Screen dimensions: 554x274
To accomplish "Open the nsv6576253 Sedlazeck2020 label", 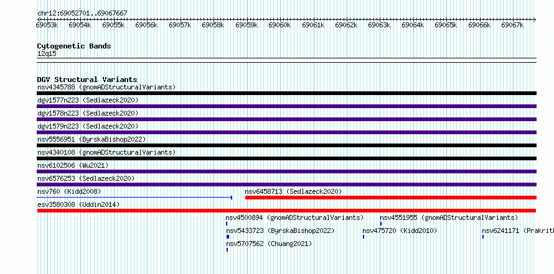I will coord(86,178).
